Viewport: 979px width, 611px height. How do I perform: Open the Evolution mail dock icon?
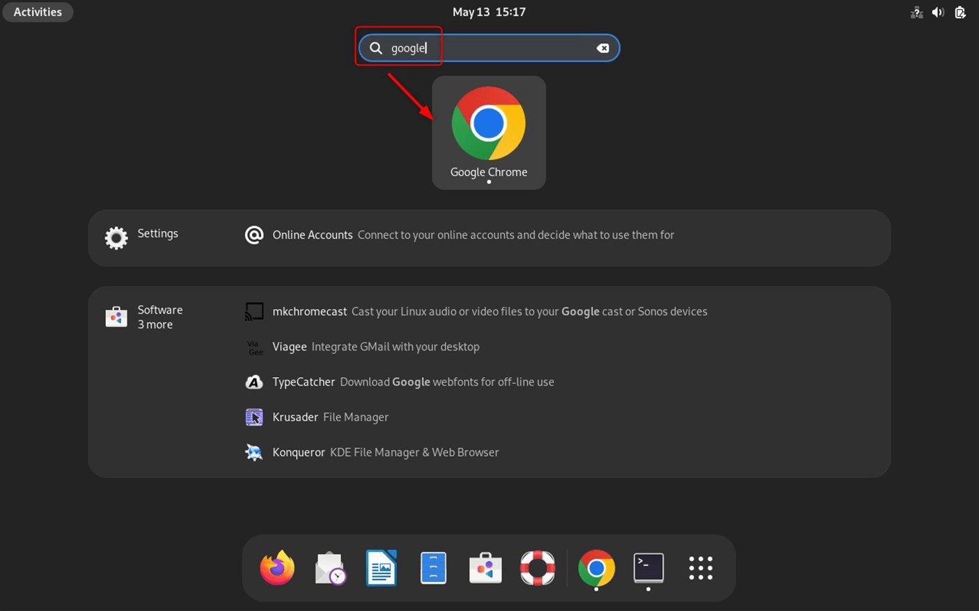329,568
